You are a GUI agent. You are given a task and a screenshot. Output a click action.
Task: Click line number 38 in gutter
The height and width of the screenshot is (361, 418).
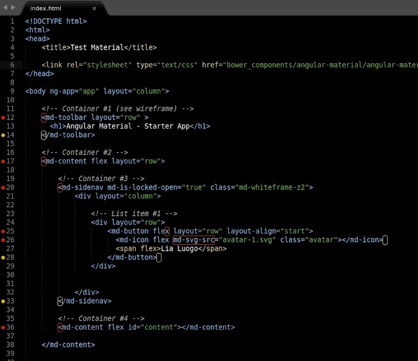coord(10,345)
